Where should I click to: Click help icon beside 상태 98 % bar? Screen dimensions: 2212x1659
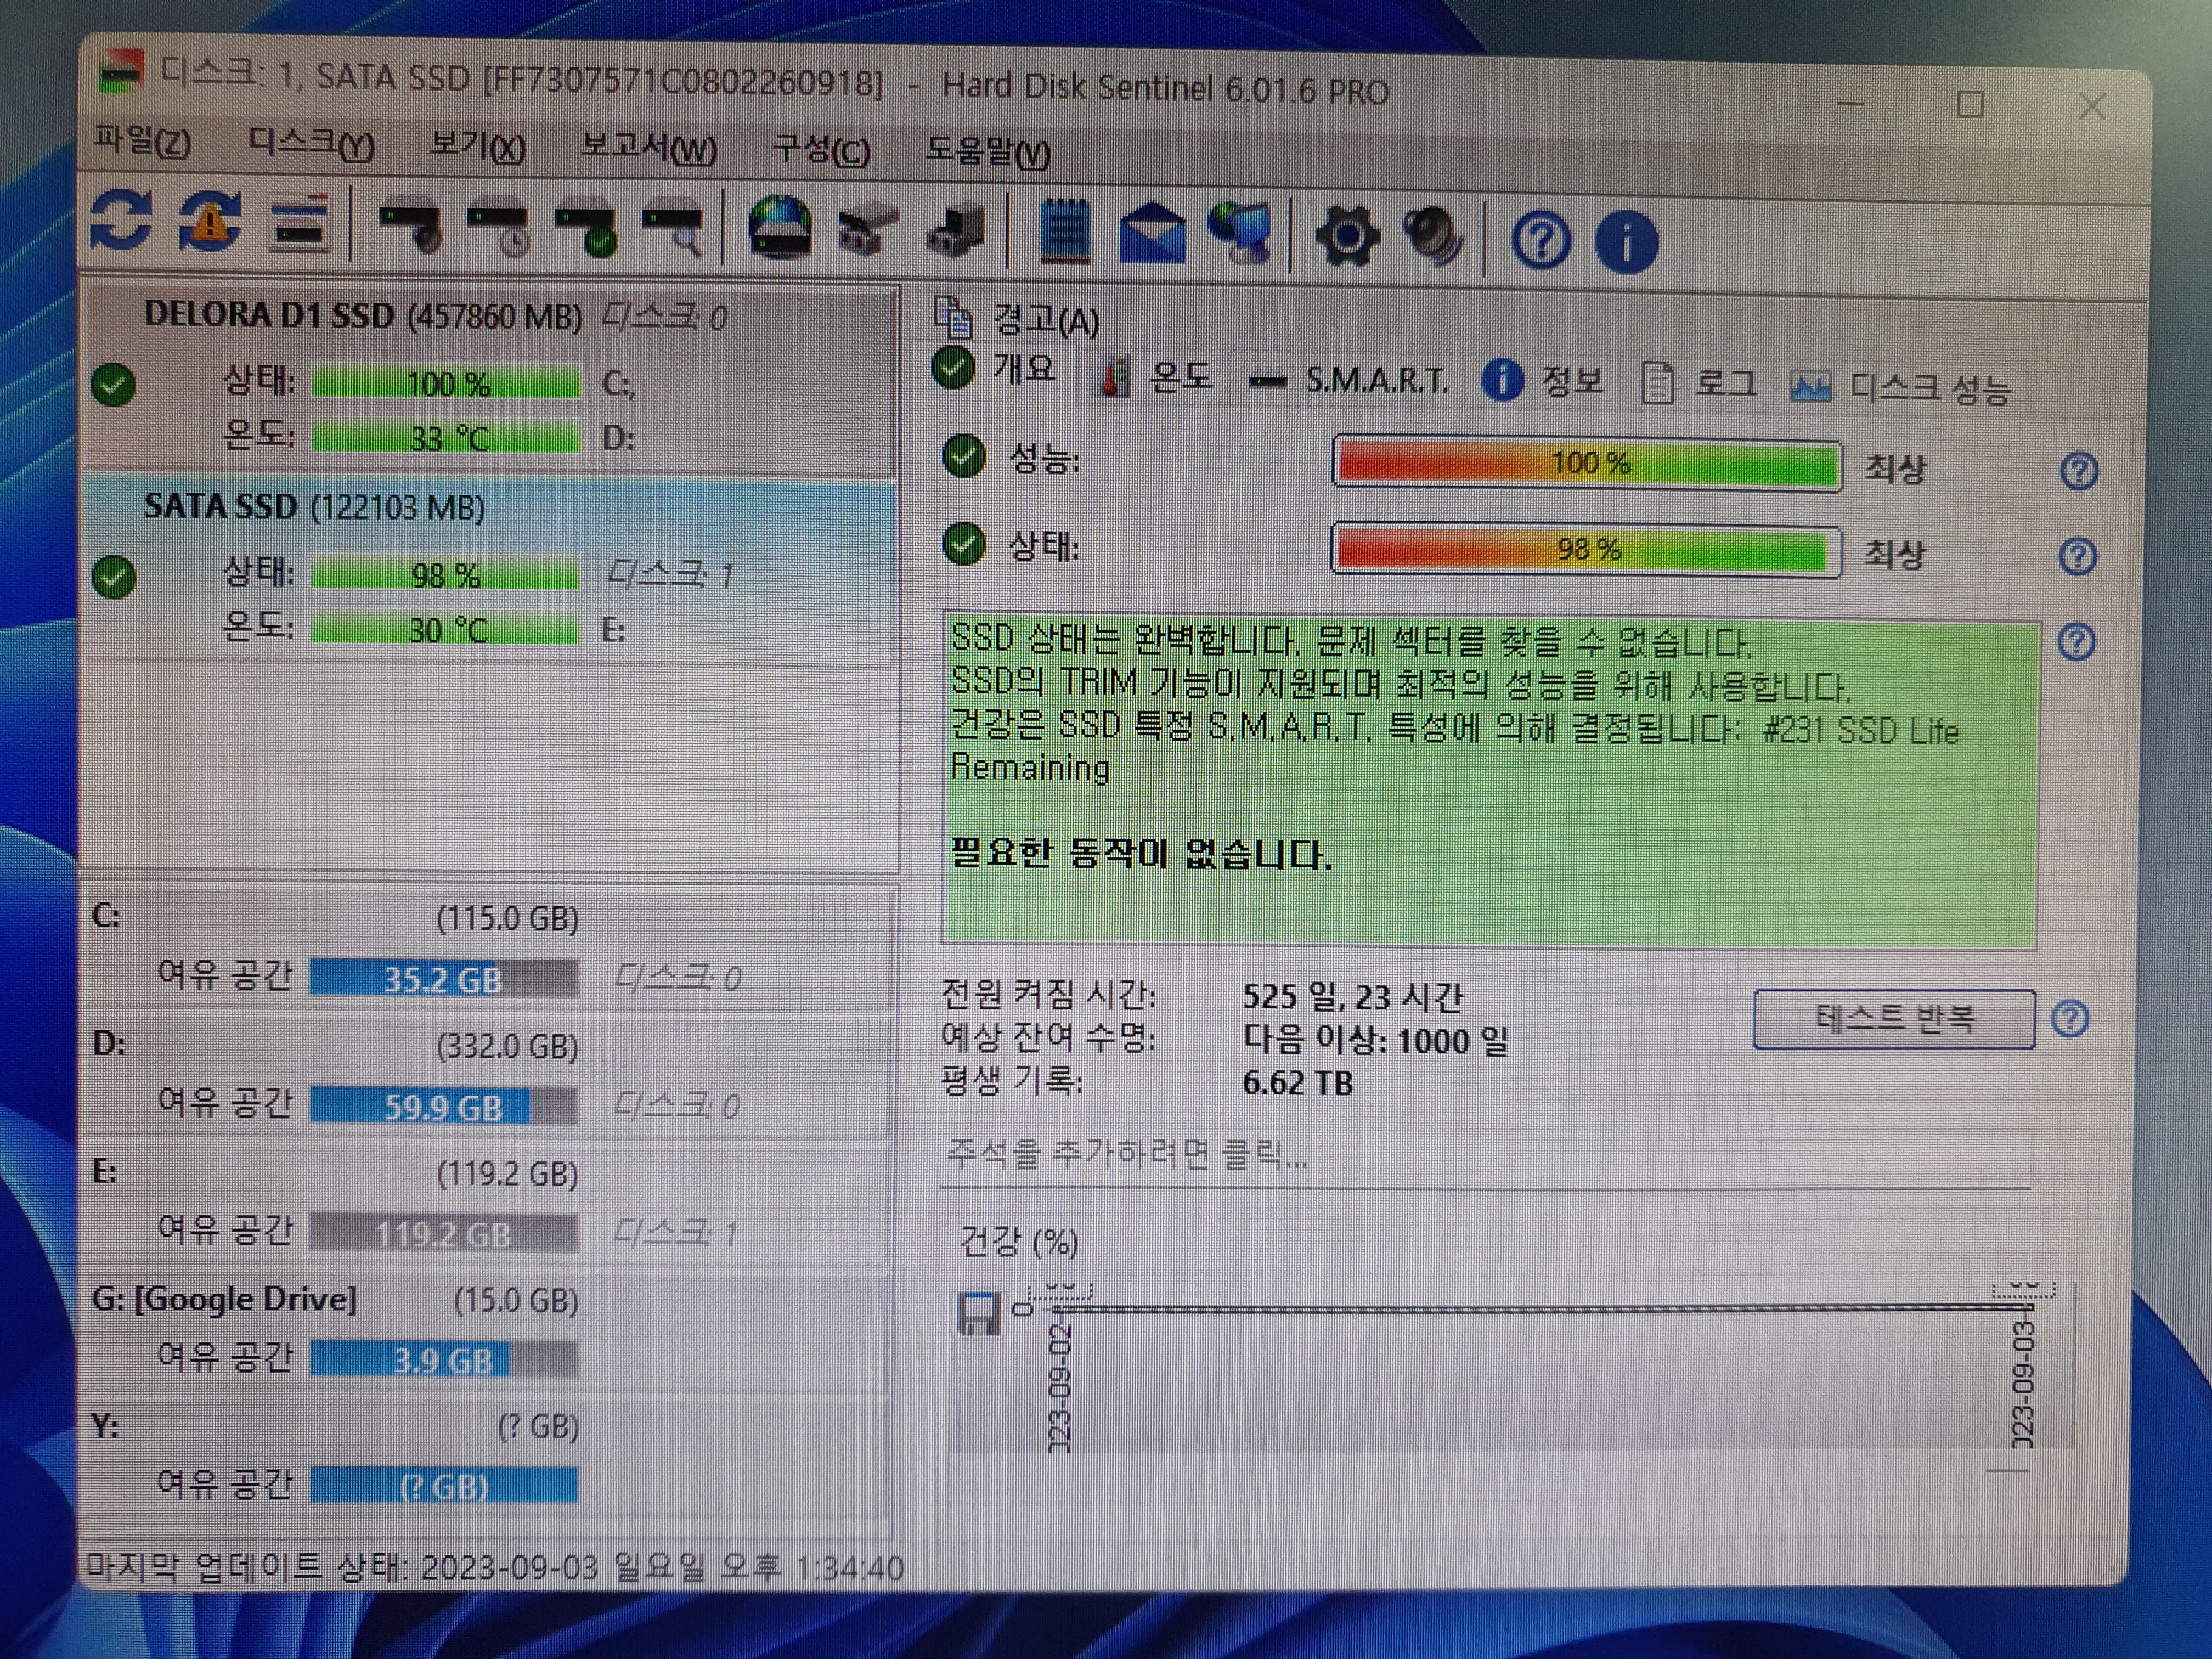coord(2078,556)
